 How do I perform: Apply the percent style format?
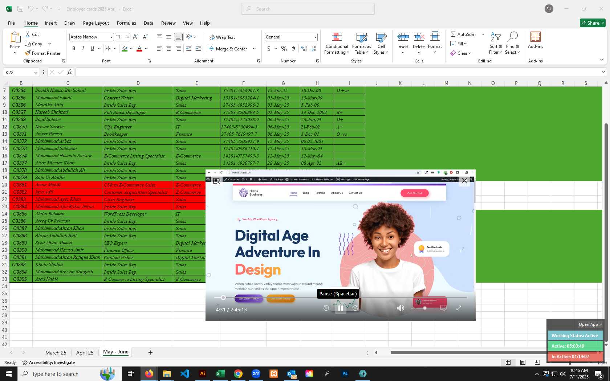[284, 49]
